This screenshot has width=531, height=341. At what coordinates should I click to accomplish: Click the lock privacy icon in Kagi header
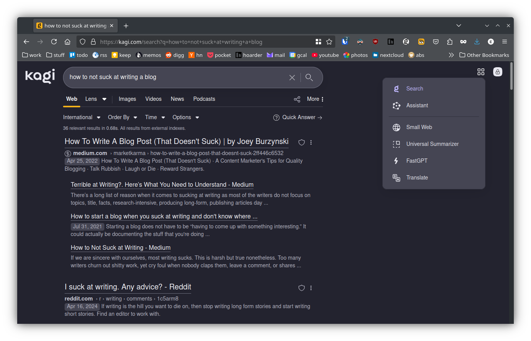(x=498, y=72)
